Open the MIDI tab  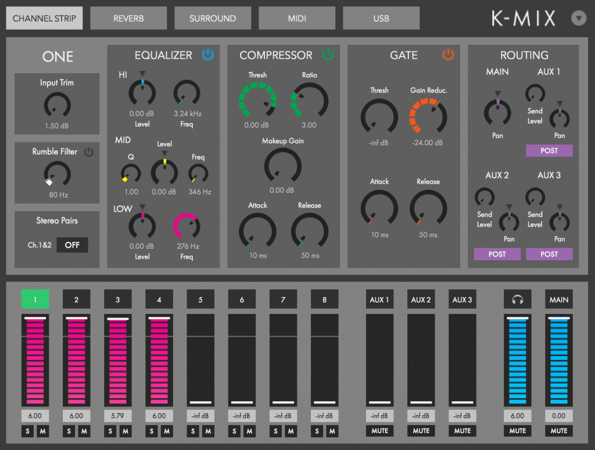297,18
